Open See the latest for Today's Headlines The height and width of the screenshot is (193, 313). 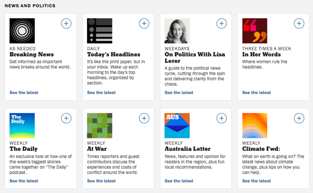[x=101, y=93]
